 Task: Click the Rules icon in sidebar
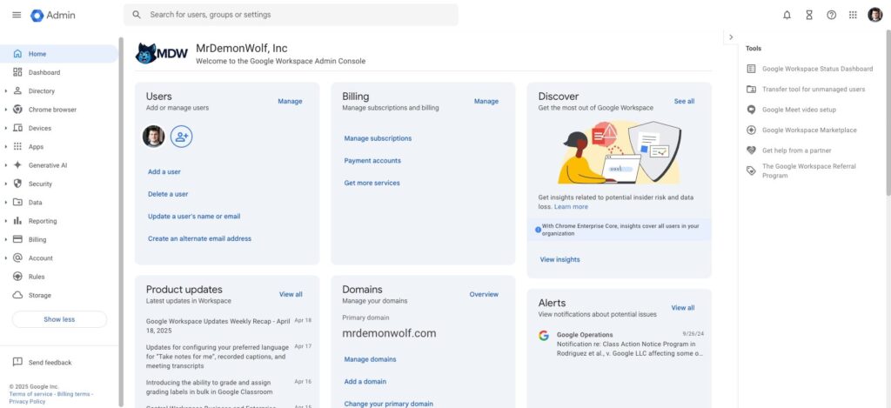click(x=17, y=277)
